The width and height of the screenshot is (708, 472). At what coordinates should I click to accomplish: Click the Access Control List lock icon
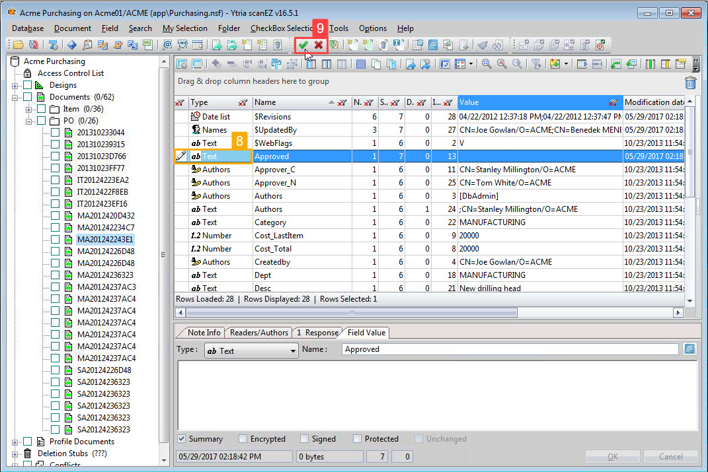26,72
